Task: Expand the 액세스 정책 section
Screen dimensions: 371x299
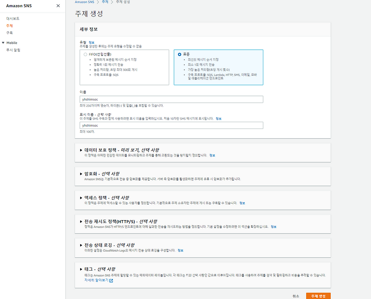Action: point(81,198)
